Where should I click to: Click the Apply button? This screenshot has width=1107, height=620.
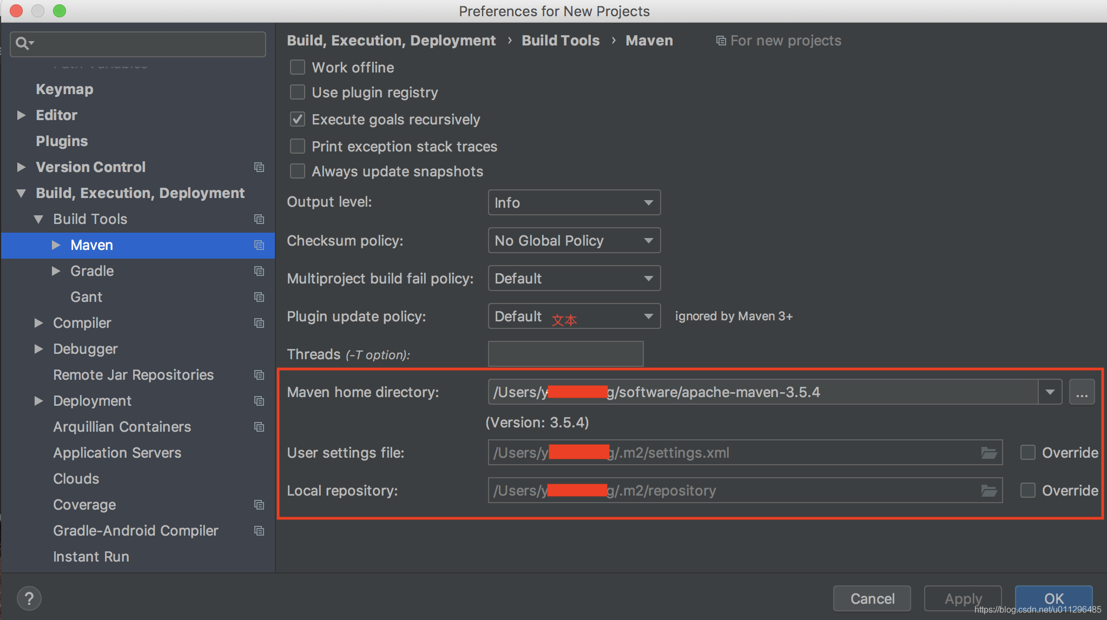[963, 598]
